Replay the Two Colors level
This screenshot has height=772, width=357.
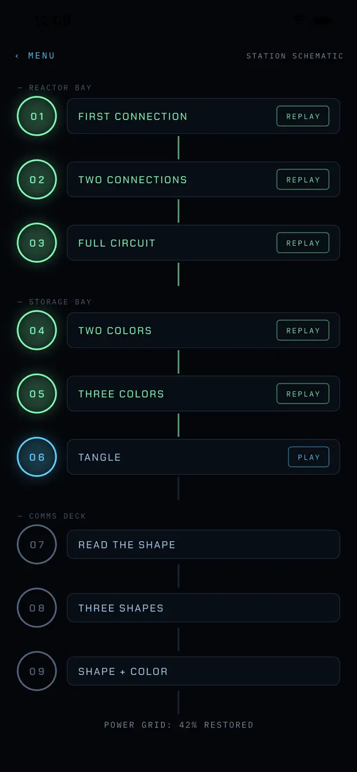pos(303,330)
